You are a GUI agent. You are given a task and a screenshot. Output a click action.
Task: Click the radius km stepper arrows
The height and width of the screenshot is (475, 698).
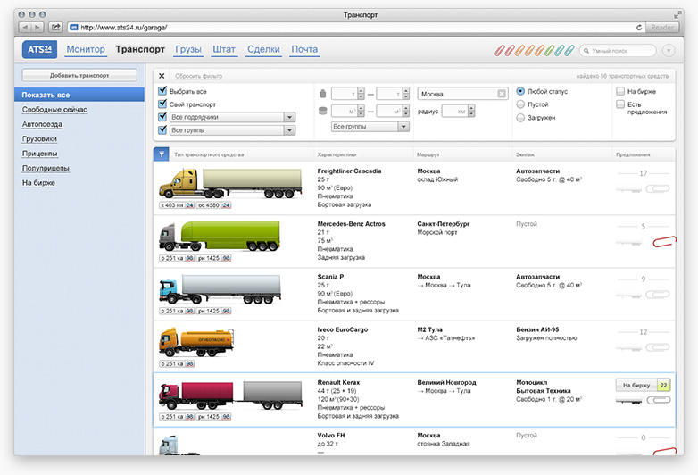tap(471, 111)
